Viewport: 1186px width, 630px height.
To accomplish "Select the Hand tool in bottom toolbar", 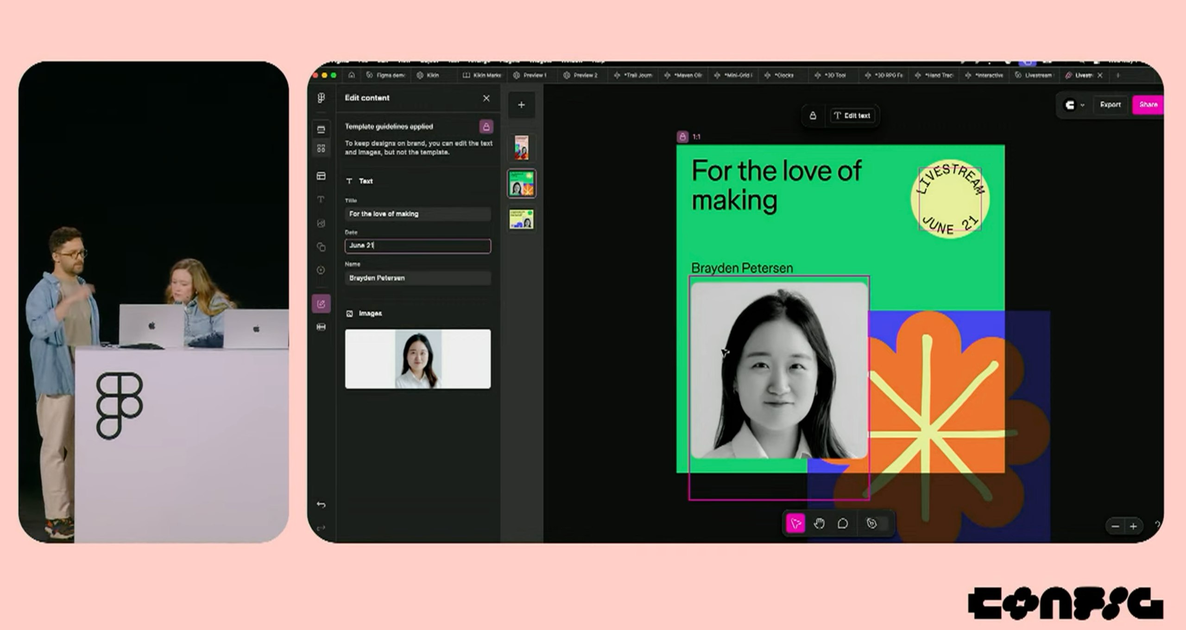I will click(x=819, y=524).
